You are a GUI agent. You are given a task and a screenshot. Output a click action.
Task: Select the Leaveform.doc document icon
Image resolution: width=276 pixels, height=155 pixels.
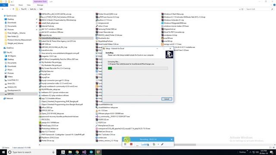[40, 50]
